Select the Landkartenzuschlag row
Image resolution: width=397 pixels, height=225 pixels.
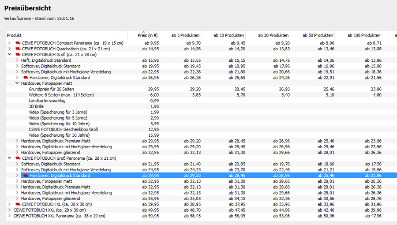coord(48,101)
